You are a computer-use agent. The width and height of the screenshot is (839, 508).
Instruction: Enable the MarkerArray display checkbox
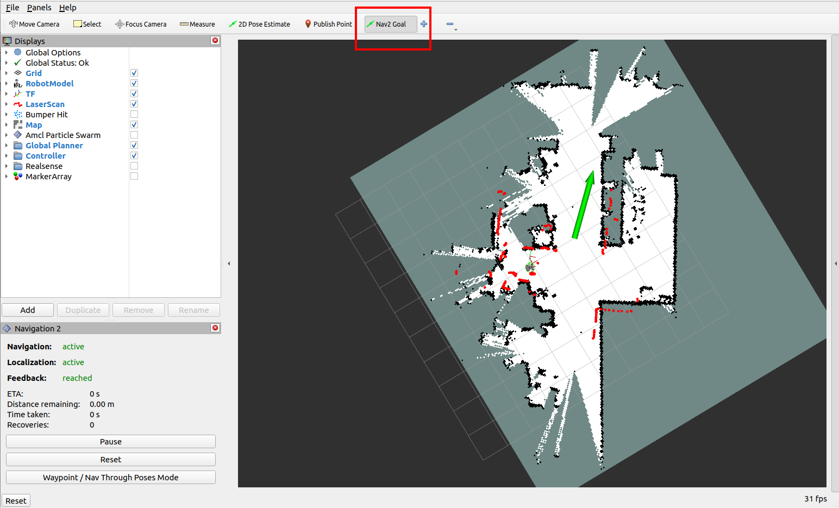coord(134,177)
